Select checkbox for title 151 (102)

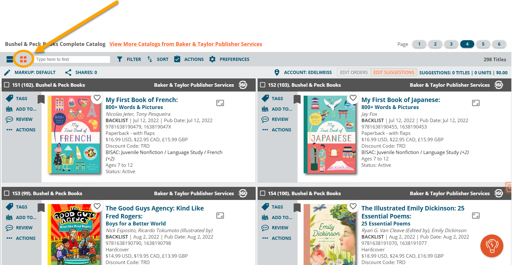coord(6,85)
